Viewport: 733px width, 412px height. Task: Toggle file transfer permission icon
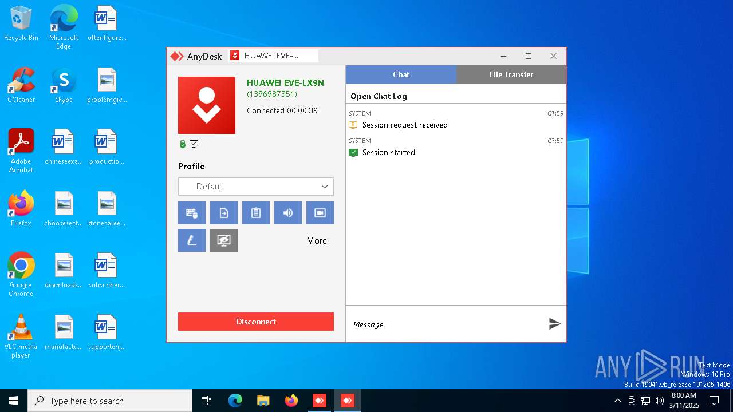224,213
